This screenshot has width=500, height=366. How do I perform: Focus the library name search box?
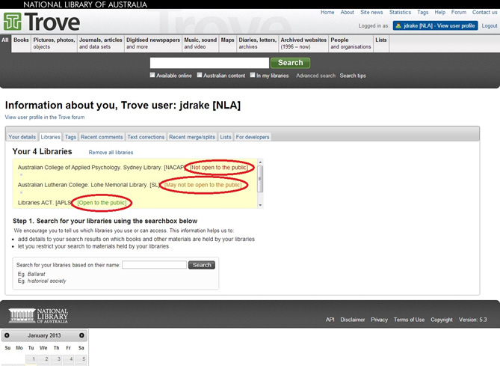tap(154, 265)
